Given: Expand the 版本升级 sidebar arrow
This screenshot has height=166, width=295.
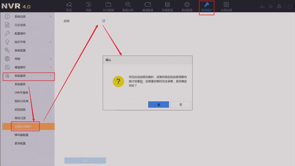Looking at the screenshot, I should point(50,42).
